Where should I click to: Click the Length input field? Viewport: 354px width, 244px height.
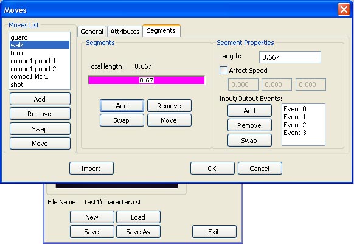[290, 57]
